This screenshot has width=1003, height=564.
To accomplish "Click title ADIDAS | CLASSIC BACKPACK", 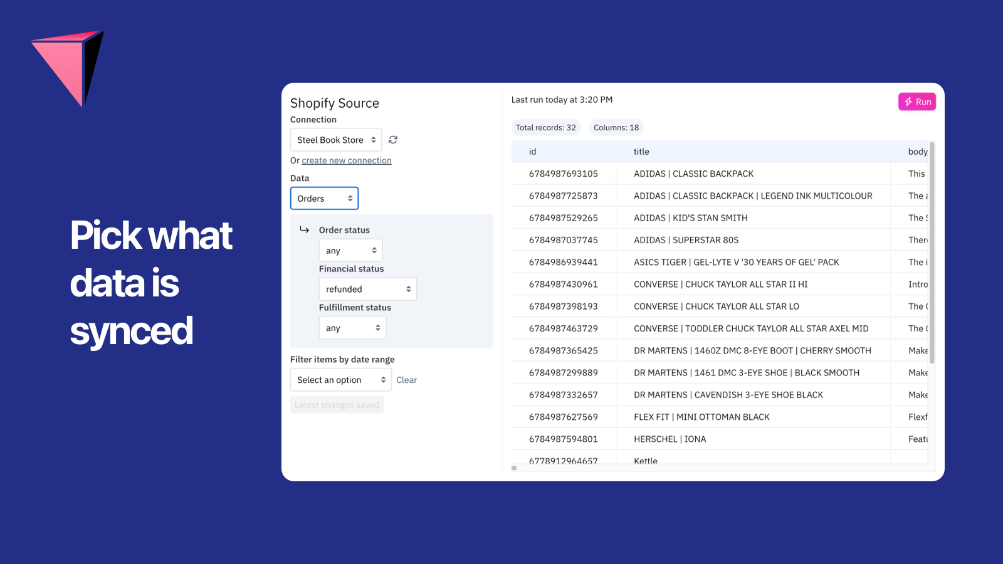I will coord(694,174).
